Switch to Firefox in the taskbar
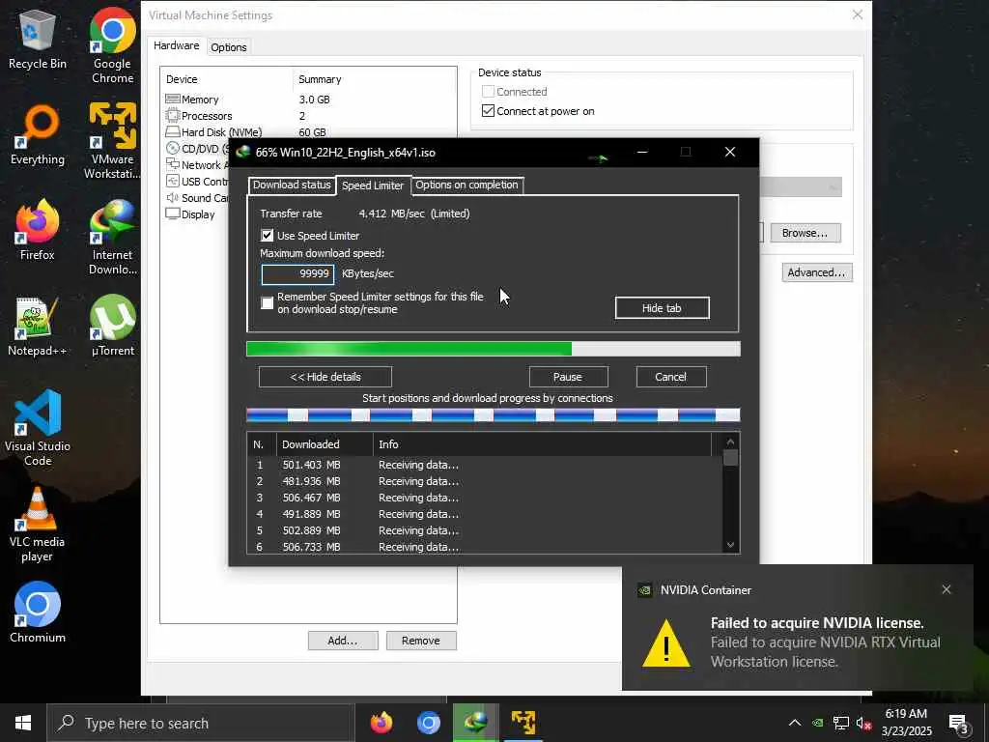989x742 pixels. [x=381, y=723]
